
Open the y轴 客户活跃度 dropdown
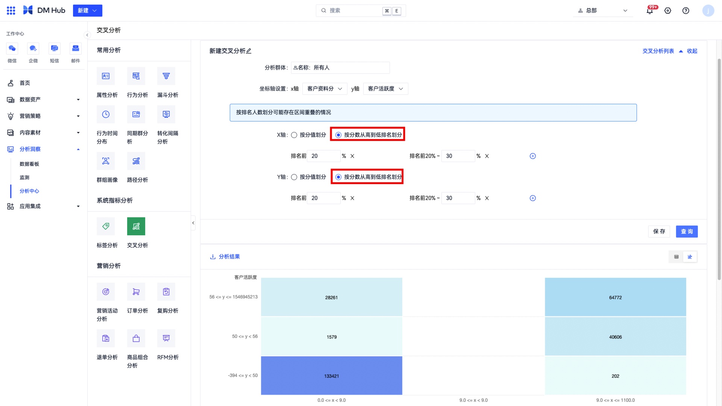[385, 89]
